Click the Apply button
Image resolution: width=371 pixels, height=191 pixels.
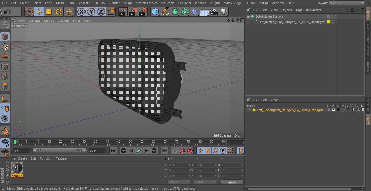232,182
